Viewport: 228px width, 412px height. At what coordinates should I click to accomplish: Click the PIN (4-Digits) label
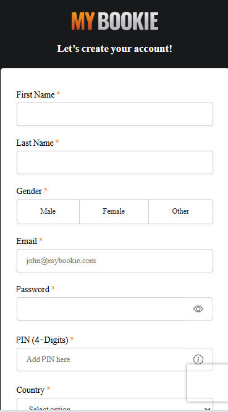(43, 340)
